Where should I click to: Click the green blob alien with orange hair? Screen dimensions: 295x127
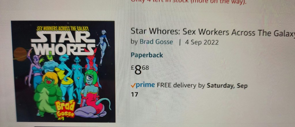click(48, 93)
